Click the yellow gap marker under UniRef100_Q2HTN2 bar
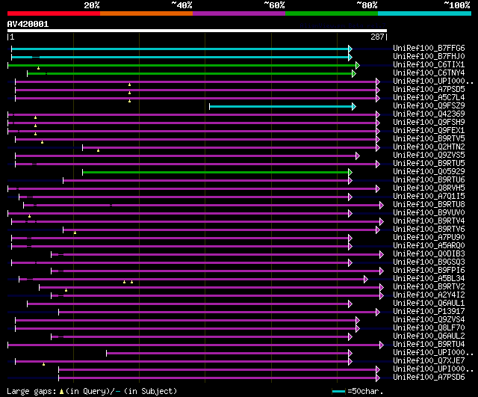The height and width of the screenshot is (397, 478). 98,150
